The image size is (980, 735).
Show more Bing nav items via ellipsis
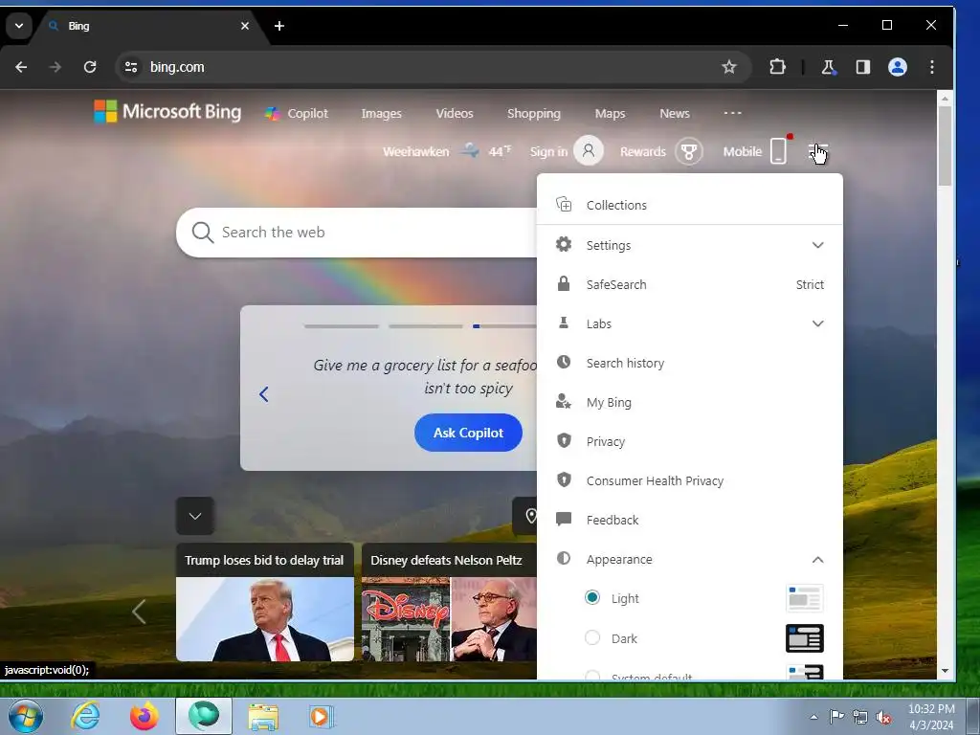pos(732,113)
